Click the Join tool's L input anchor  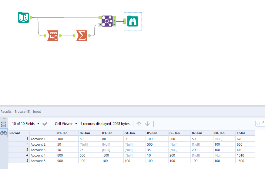[100, 17]
